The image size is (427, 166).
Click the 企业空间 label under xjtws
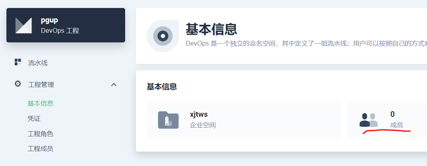coord(203,125)
